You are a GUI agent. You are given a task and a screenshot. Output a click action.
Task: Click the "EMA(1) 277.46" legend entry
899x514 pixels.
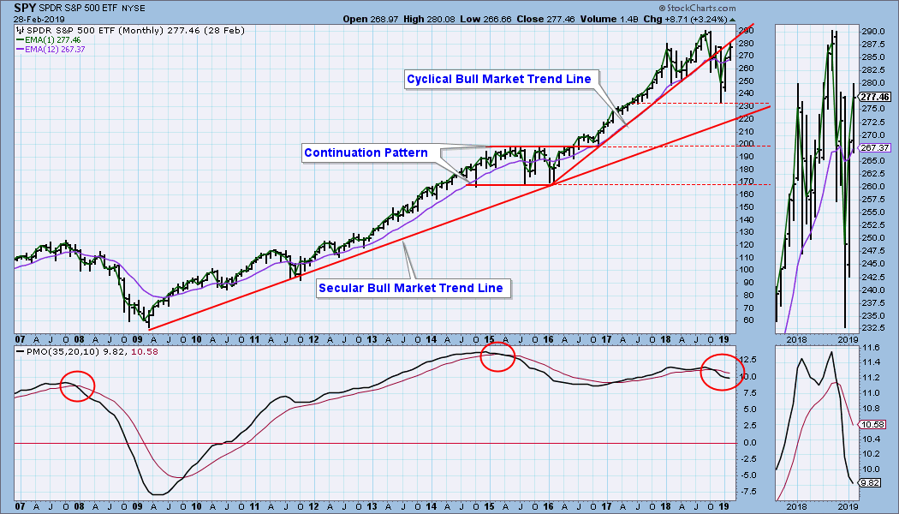pyautogui.click(x=53, y=40)
